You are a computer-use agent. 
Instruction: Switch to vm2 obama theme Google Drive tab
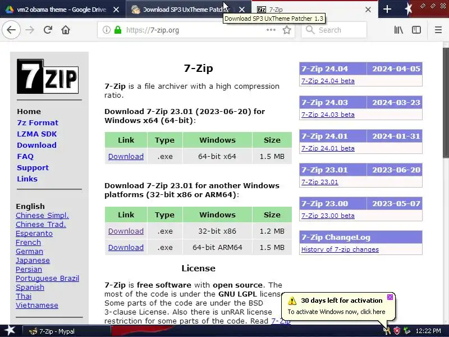click(63, 9)
